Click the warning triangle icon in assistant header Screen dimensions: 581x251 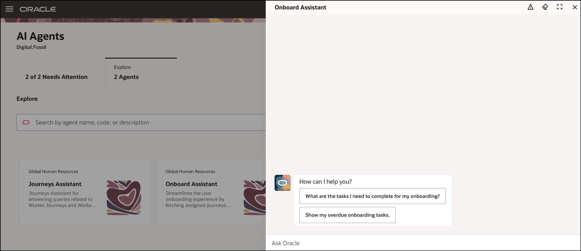tap(531, 7)
